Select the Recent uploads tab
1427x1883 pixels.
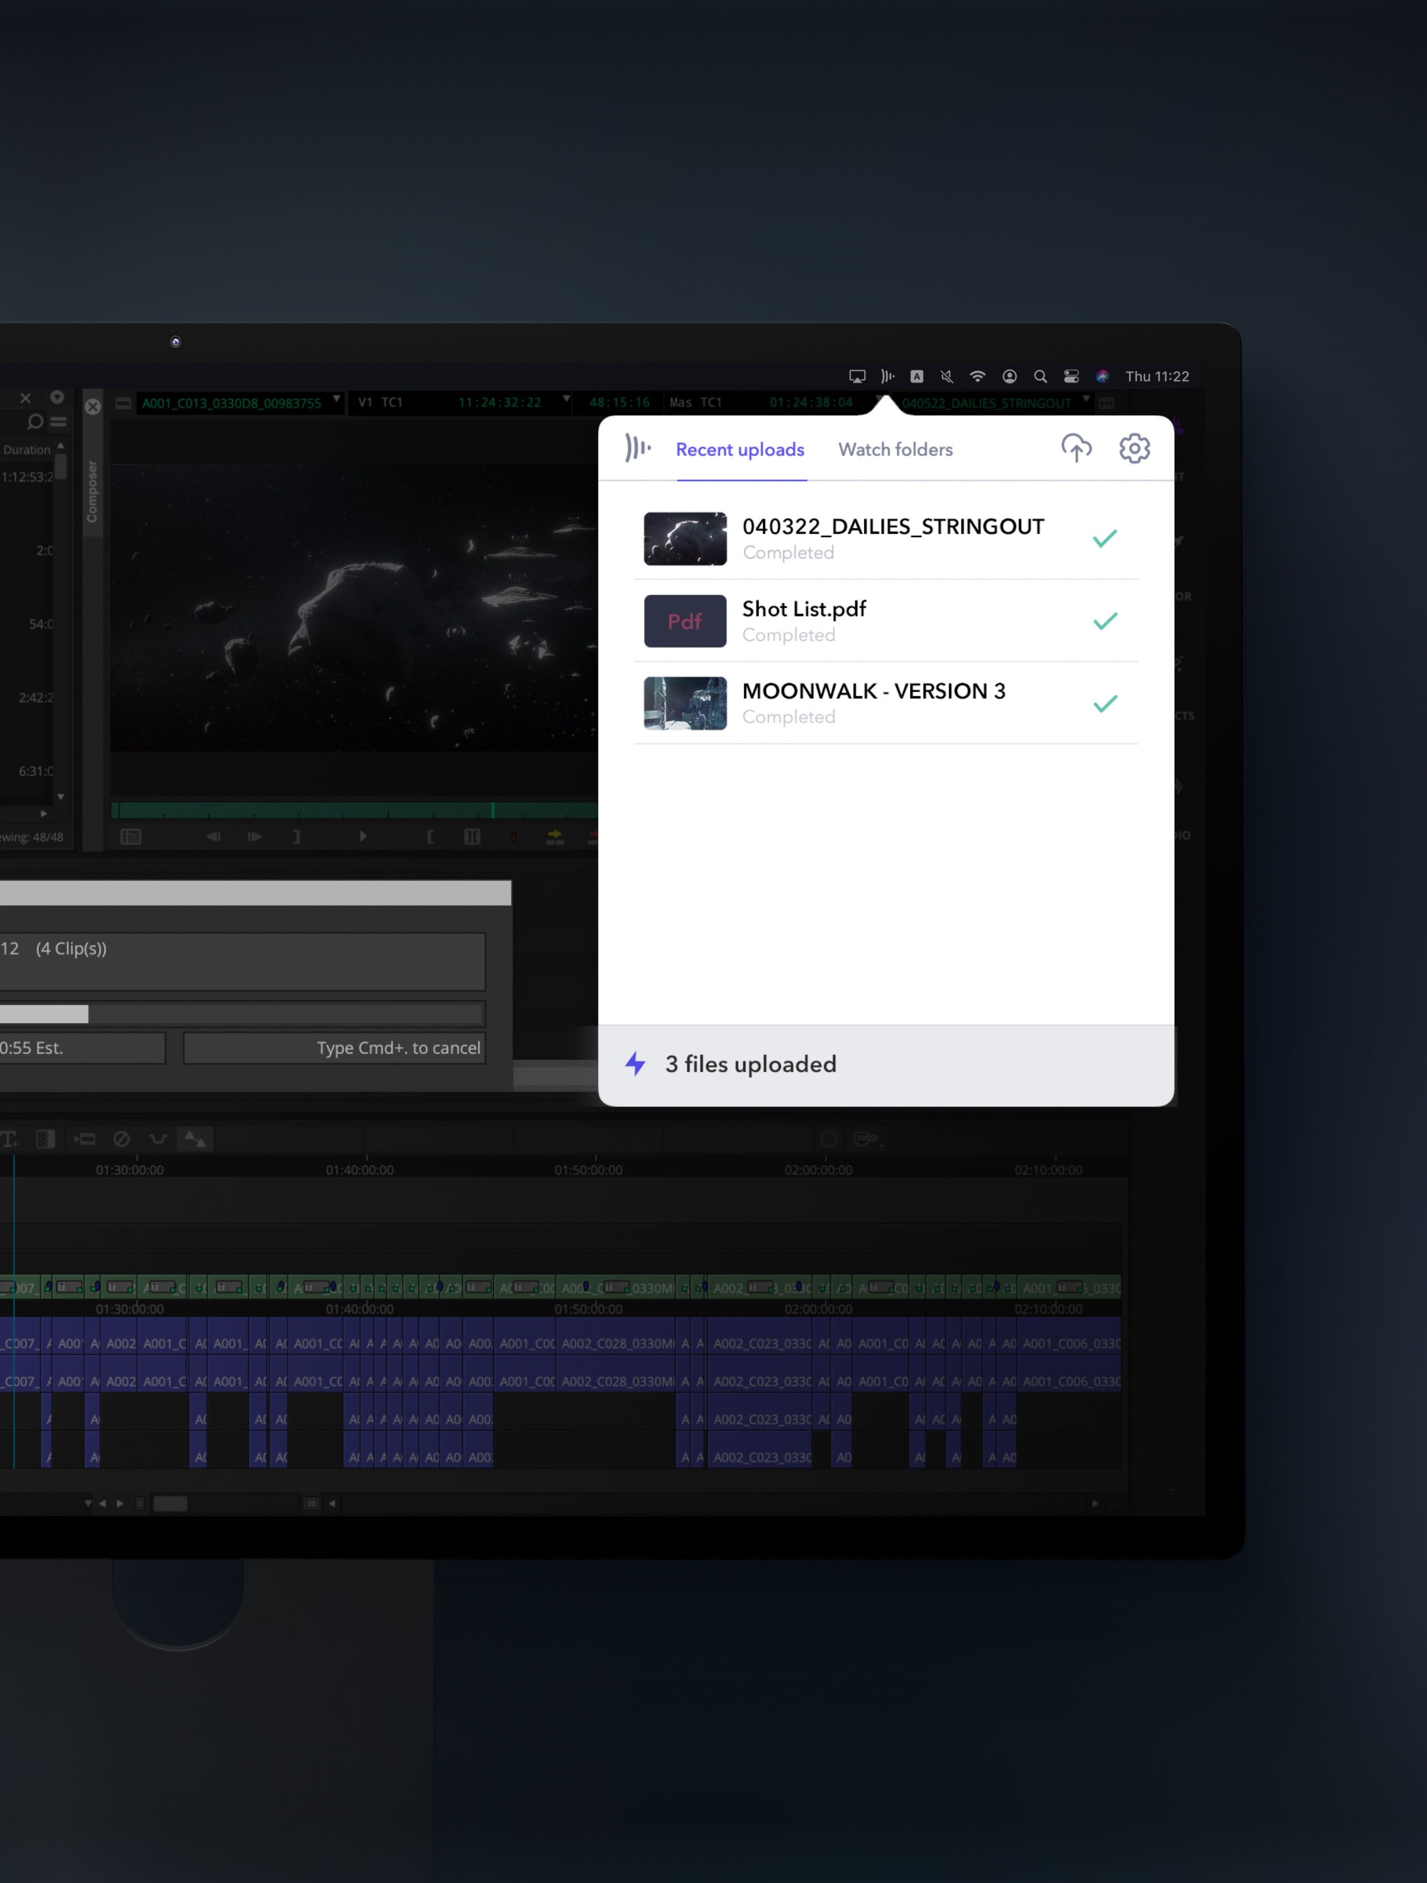[739, 450]
